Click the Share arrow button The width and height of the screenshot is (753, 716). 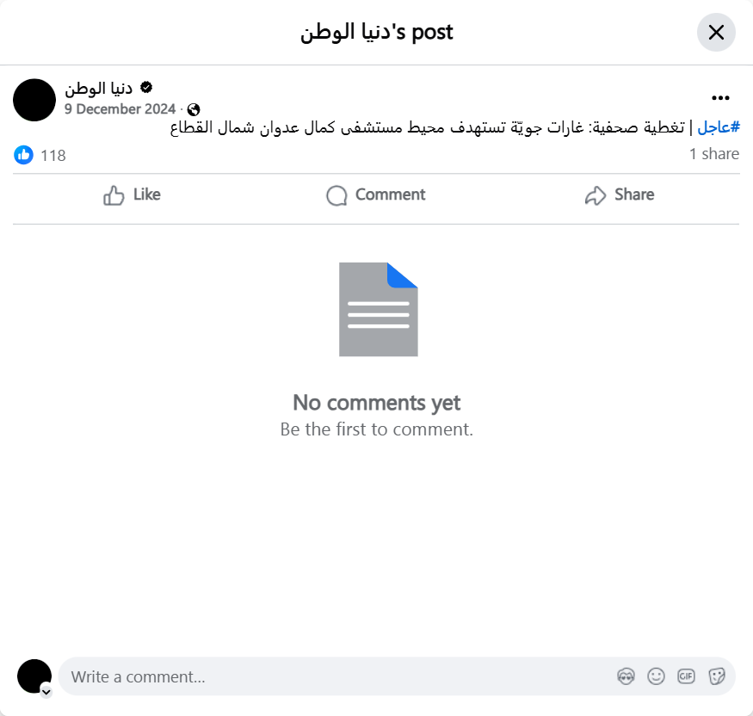tap(620, 195)
